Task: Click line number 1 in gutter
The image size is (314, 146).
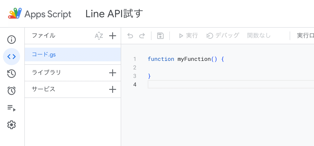Action: [135, 59]
